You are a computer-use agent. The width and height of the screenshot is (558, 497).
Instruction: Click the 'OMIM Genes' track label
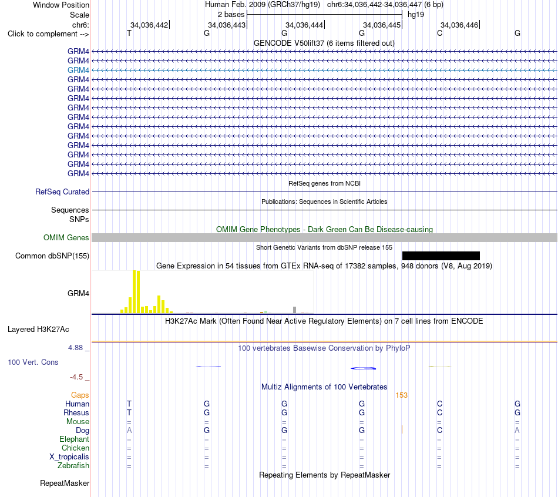point(66,237)
